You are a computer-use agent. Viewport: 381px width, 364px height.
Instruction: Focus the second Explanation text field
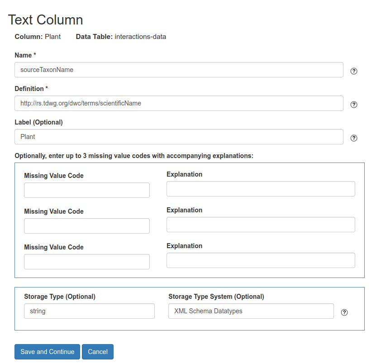261,225
